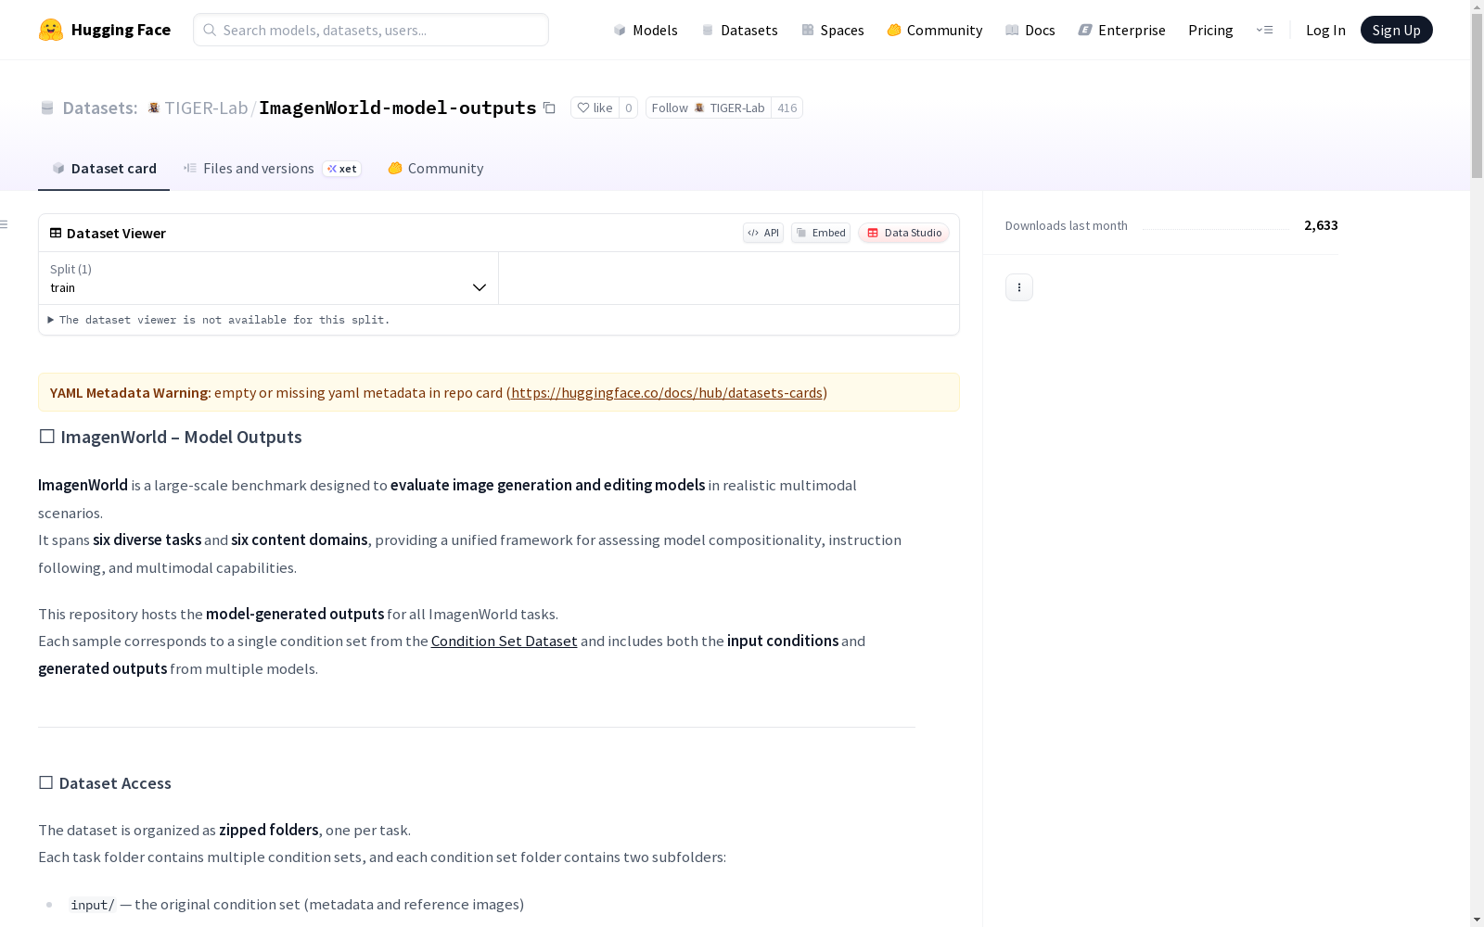Open the Docs page
1484x927 pixels.
[x=1030, y=30]
